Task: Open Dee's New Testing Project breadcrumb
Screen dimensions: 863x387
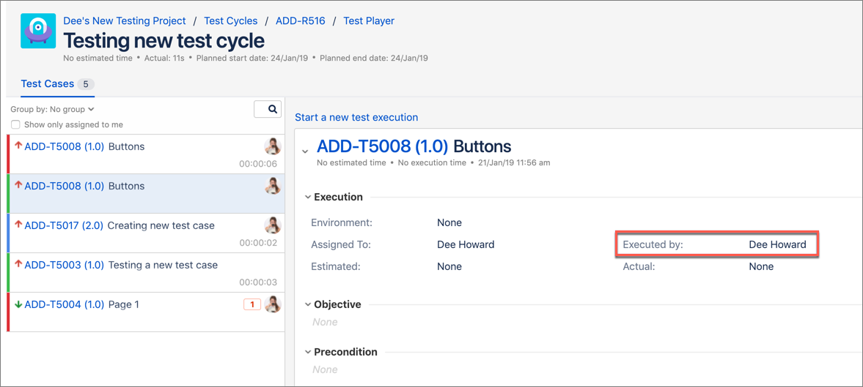Action: [125, 20]
